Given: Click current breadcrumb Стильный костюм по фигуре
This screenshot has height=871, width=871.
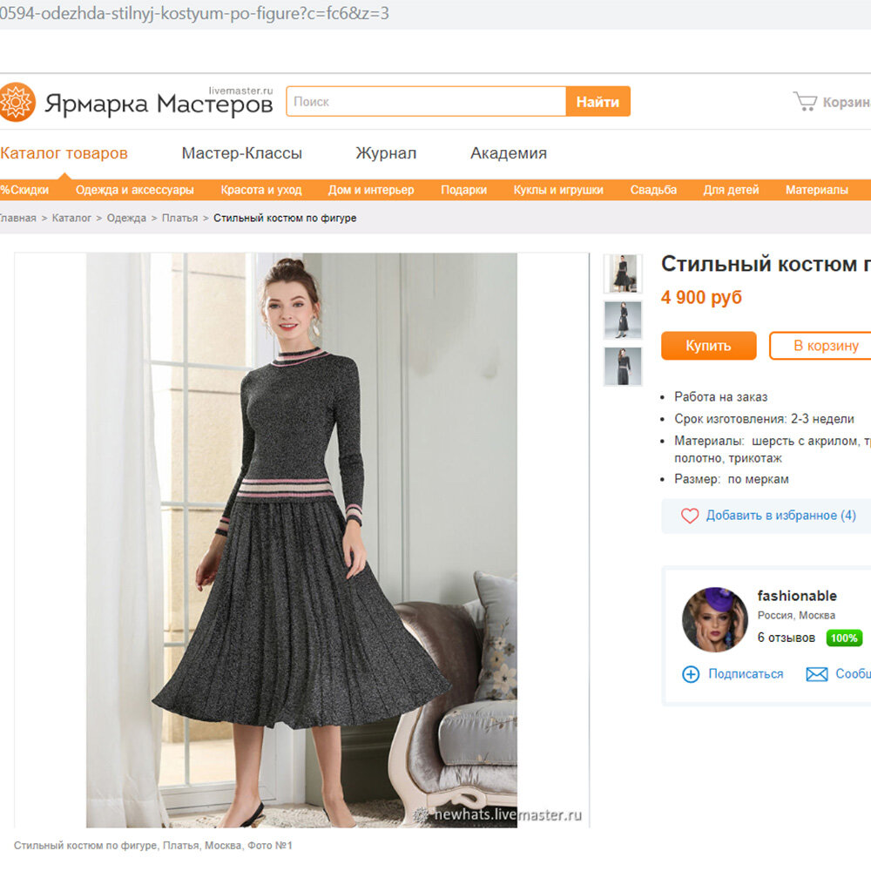Looking at the screenshot, I should (x=285, y=219).
